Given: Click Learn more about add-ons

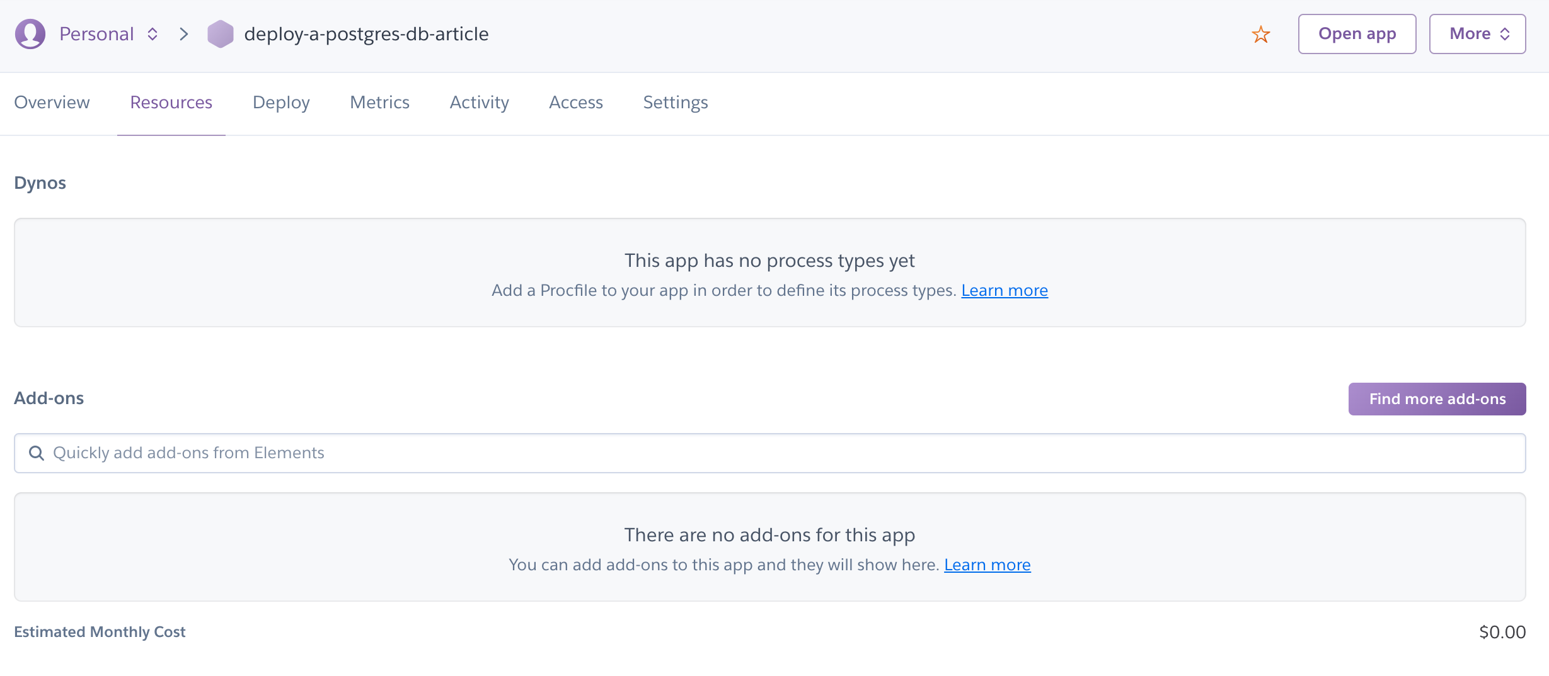Looking at the screenshot, I should coord(988,565).
